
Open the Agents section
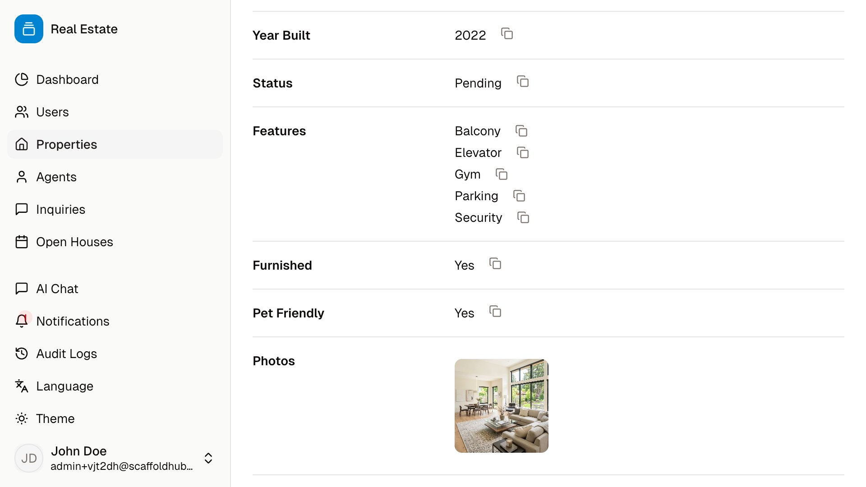coord(56,177)
